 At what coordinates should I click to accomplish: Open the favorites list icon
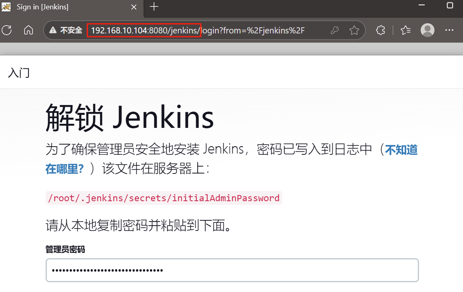[406, 30]
